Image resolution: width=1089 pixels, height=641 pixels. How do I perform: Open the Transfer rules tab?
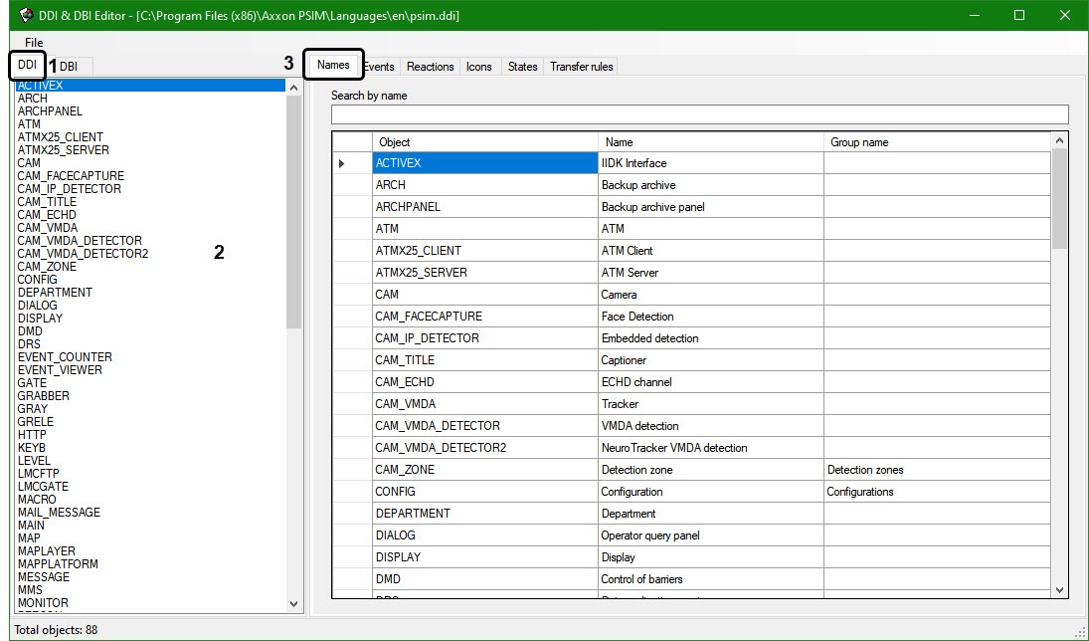581,67
